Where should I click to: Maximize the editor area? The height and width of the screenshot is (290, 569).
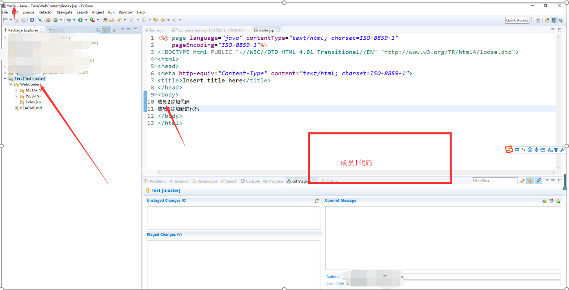pos(560,29)
